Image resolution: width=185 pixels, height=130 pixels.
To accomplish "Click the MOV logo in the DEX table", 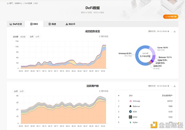I will (131, 117).
